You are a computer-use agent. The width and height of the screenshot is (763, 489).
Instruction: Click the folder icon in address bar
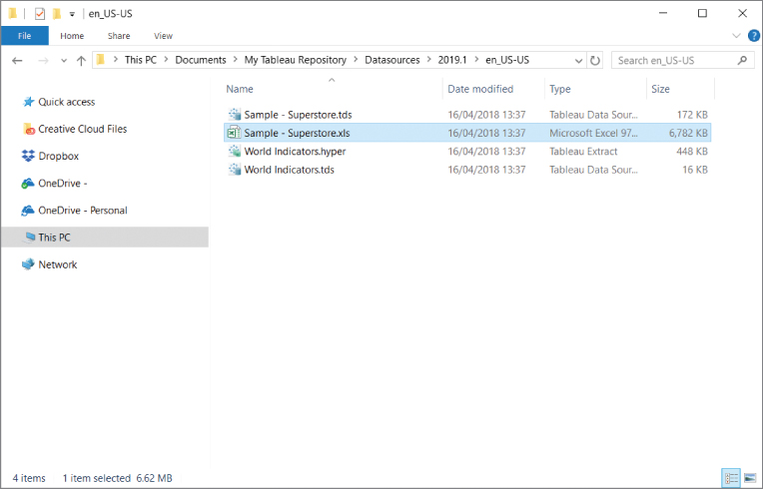[101, 60]
